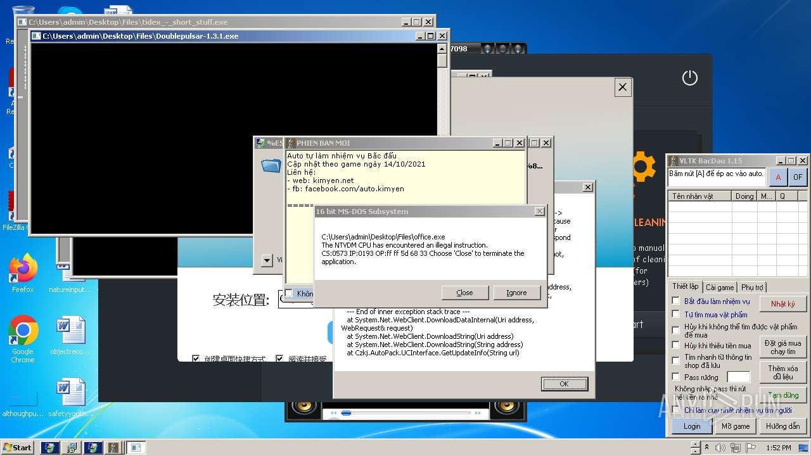Click Close in the 16 bit MS-DOS dialog
The width and height of the screenshot is (811, 456).
tap(464, 293)
